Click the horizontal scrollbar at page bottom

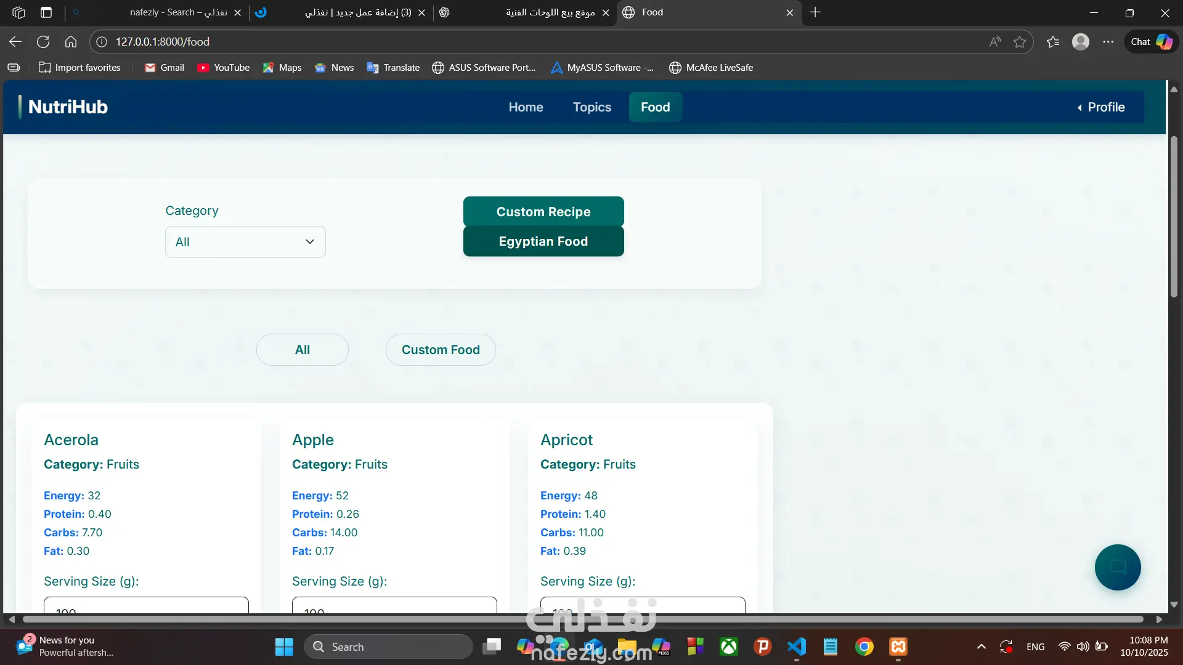tap(582, 619)
